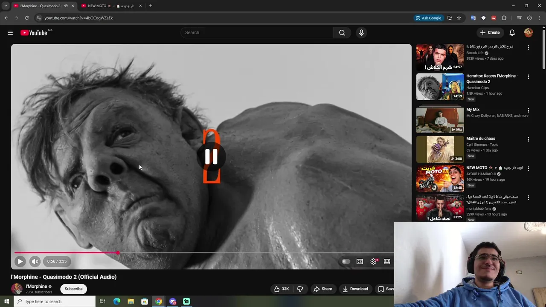Open the Hamritox Reacts l'Morphine thumbnail

[x=440, y=87]
